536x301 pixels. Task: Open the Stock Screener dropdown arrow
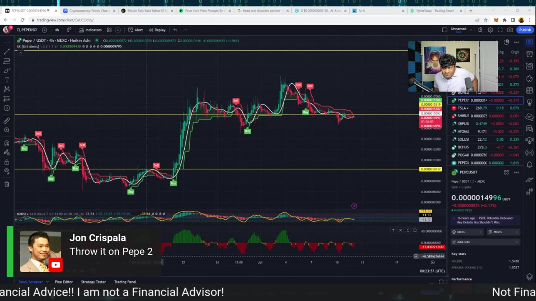click(47, 282)
